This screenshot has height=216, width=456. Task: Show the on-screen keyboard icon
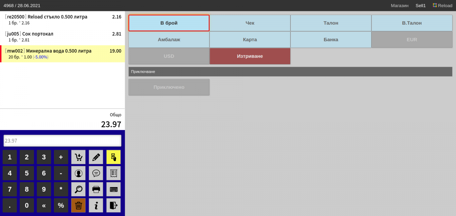point(113,189)
